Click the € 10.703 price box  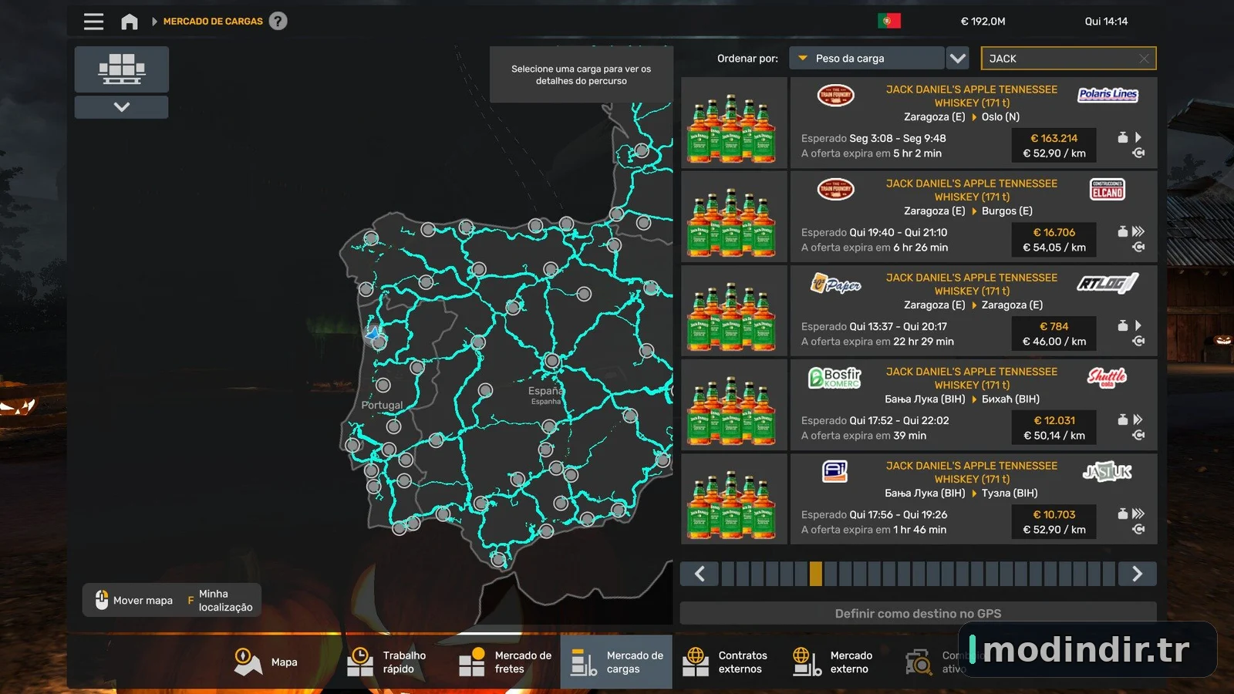1054,522
